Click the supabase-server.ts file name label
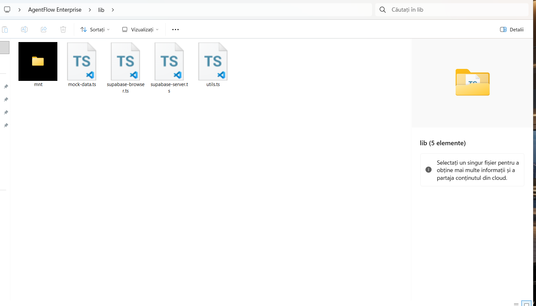The height and width of the screenshot is (306, 536). point(169,88)
